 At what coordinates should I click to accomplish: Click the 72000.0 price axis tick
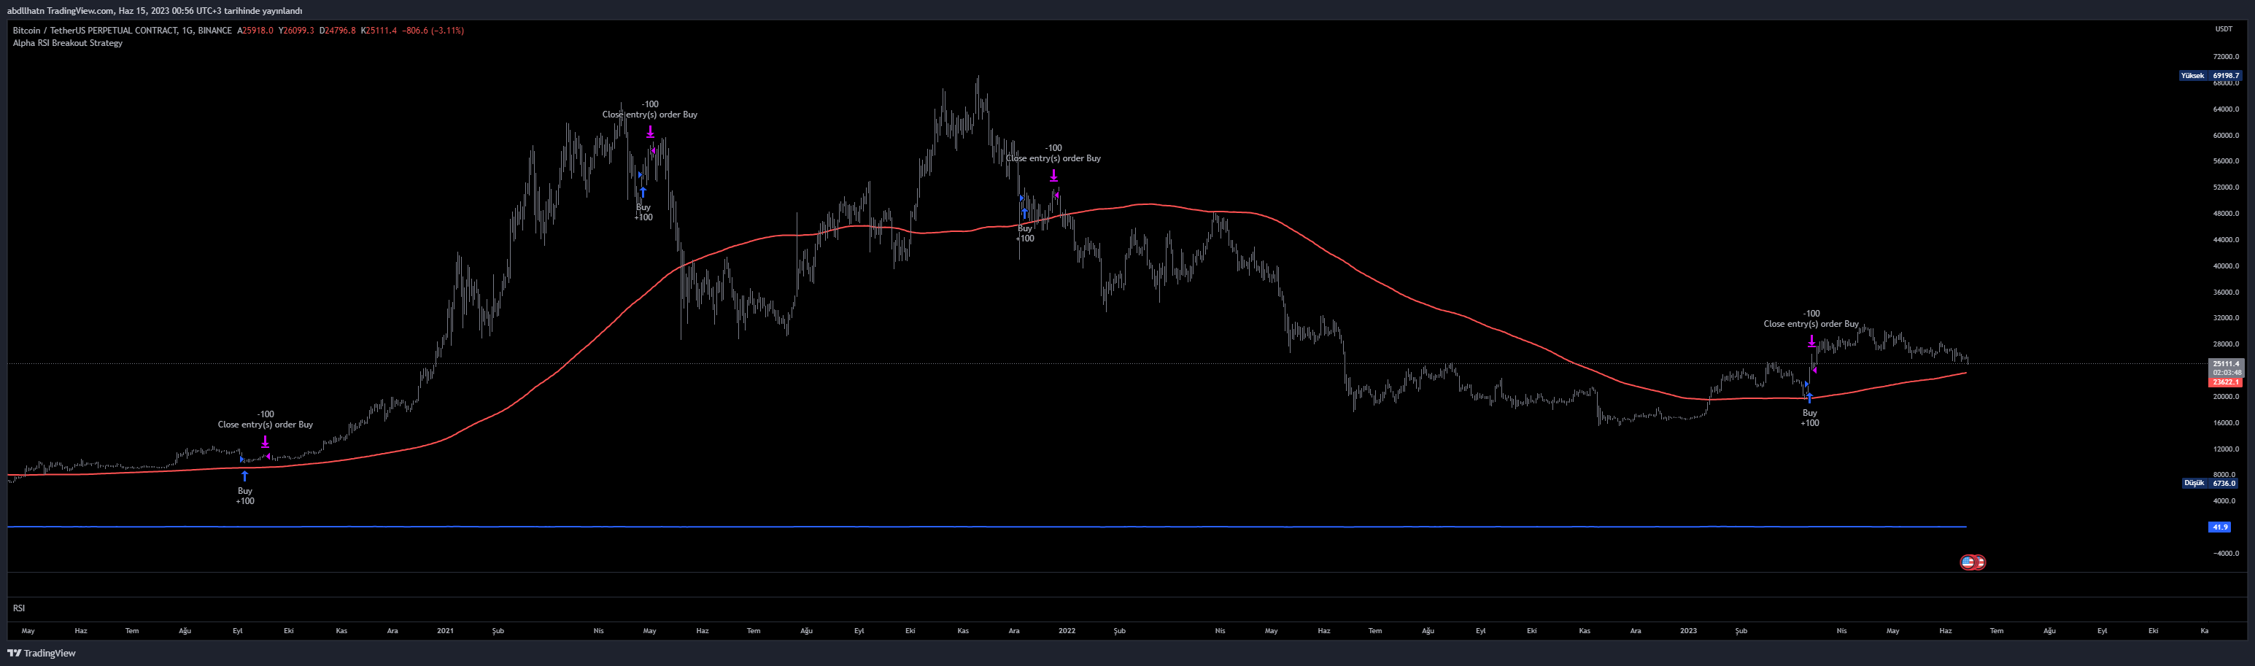tap(2225, 57)
